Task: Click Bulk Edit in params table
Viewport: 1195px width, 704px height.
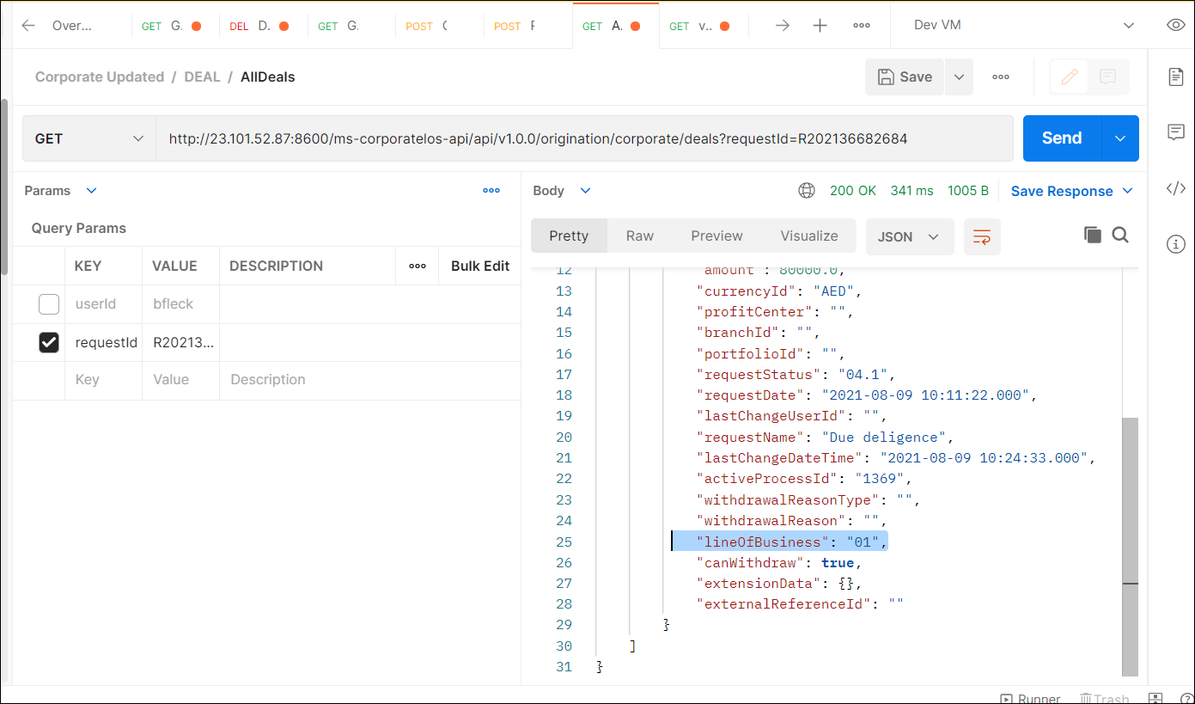Action: 480,266
